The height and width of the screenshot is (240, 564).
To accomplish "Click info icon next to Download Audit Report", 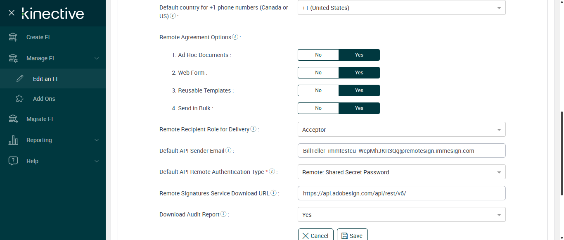I will tap(223, 214).
